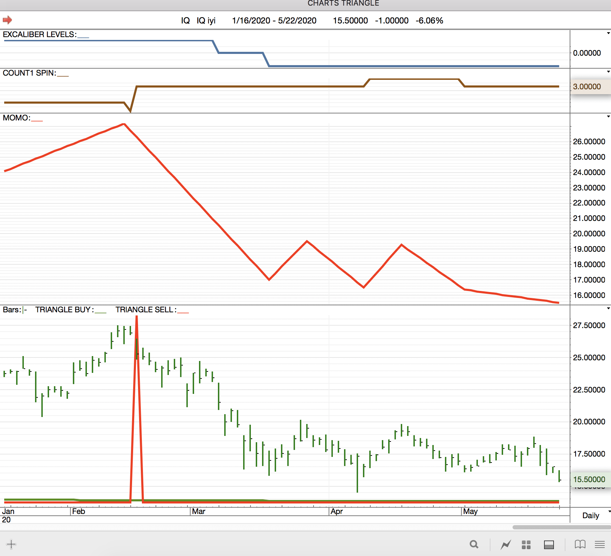
Task: Select the line chart drawing icon
Action: click(x=506, y=544)
